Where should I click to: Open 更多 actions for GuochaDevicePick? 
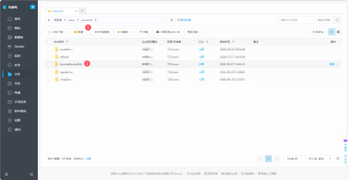click(x=333, y=64)
